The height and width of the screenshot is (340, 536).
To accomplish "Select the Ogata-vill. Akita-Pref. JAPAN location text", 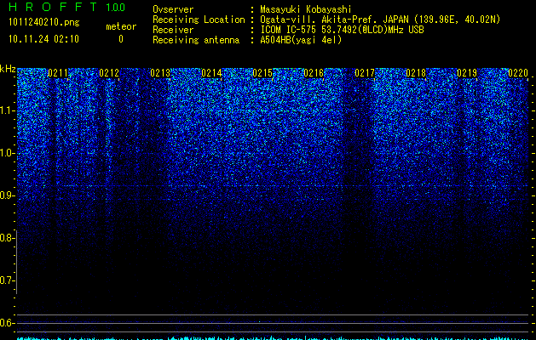I will pyautogui.click(x=380, y=20).
